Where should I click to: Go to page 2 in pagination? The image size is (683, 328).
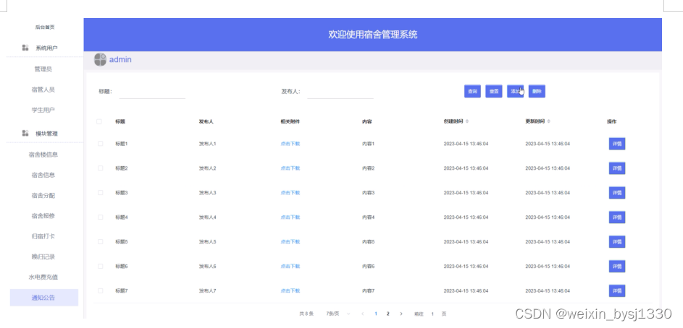(x=387, y=314)
